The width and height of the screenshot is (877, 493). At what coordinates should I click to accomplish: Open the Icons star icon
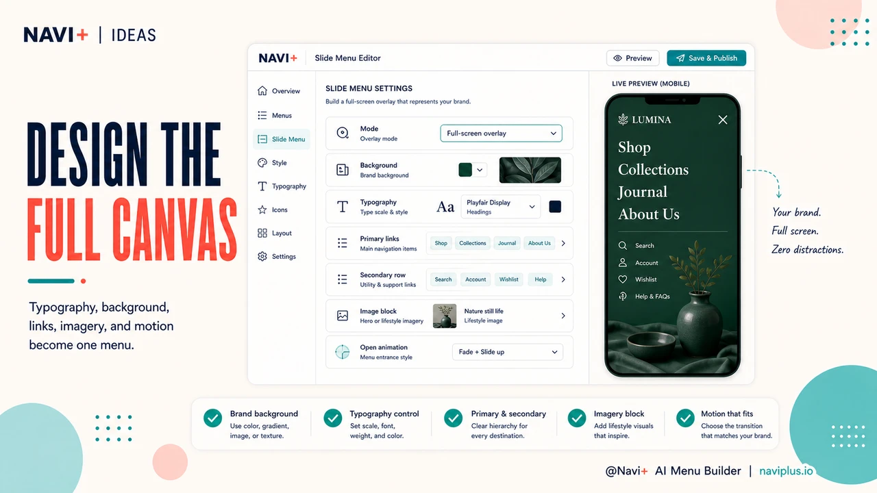click(262, 210)
